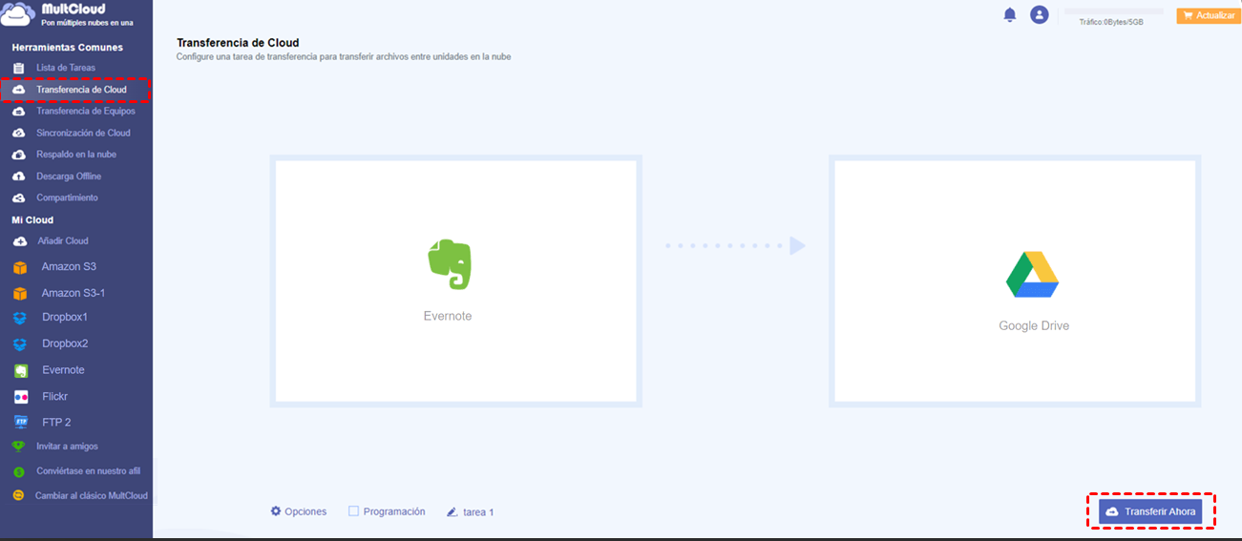Open the Opciones gear settings

pos(299,511)
